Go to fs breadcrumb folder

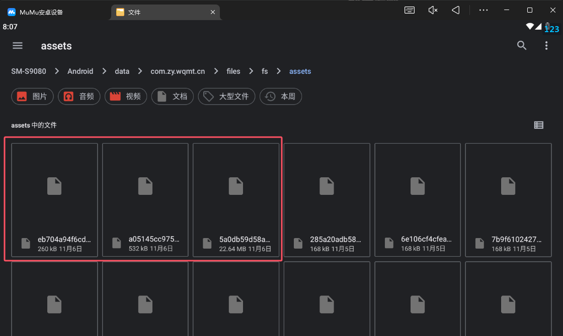pos(265,71)
